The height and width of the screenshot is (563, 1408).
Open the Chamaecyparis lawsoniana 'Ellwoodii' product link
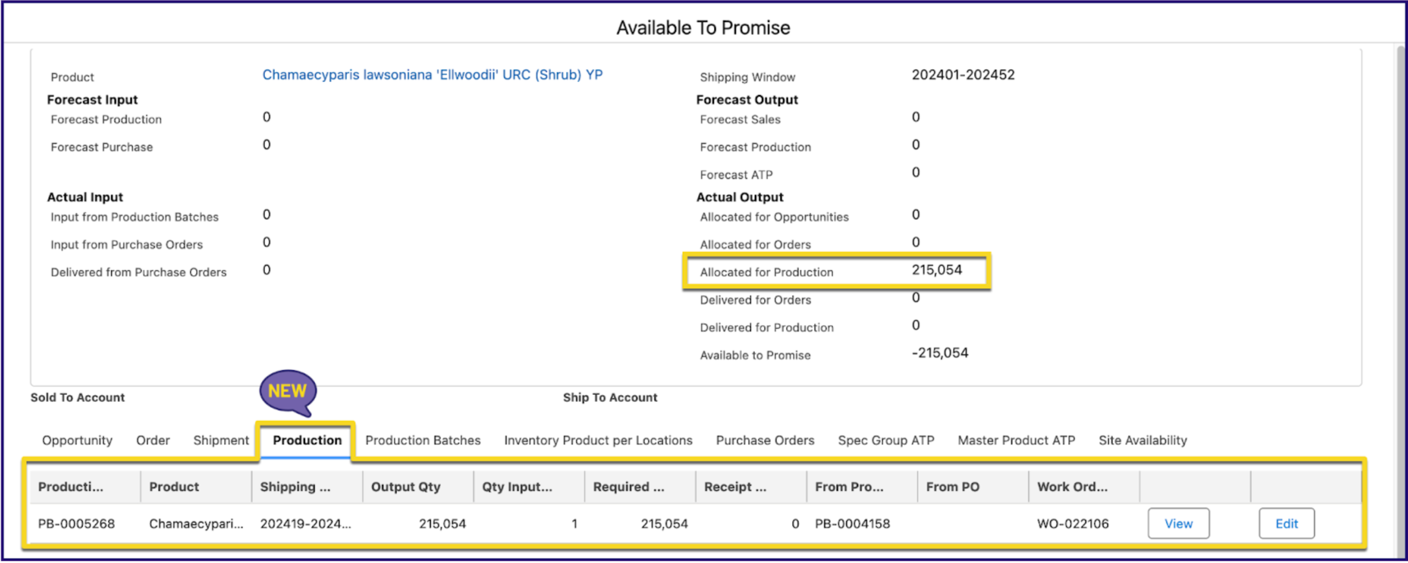433,75
